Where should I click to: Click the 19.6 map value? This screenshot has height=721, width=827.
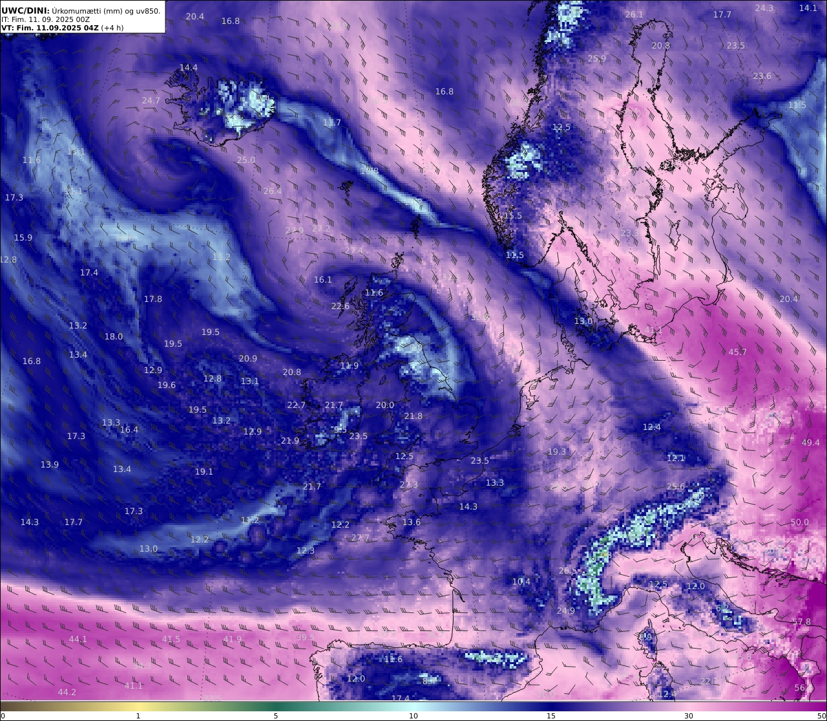167,385
